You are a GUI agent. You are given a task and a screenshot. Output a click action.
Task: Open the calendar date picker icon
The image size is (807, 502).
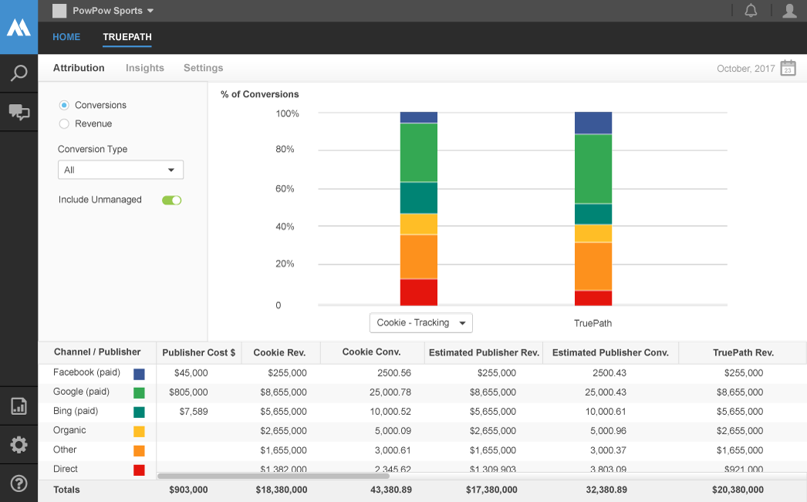pos(788,68)
